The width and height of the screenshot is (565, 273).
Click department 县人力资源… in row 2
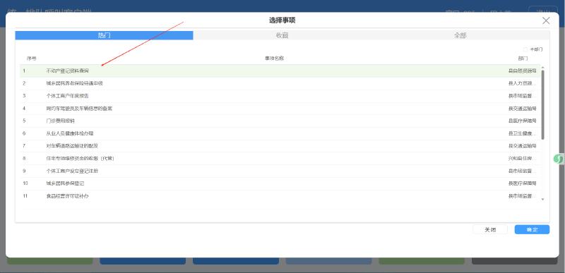[x=523, y=83]
